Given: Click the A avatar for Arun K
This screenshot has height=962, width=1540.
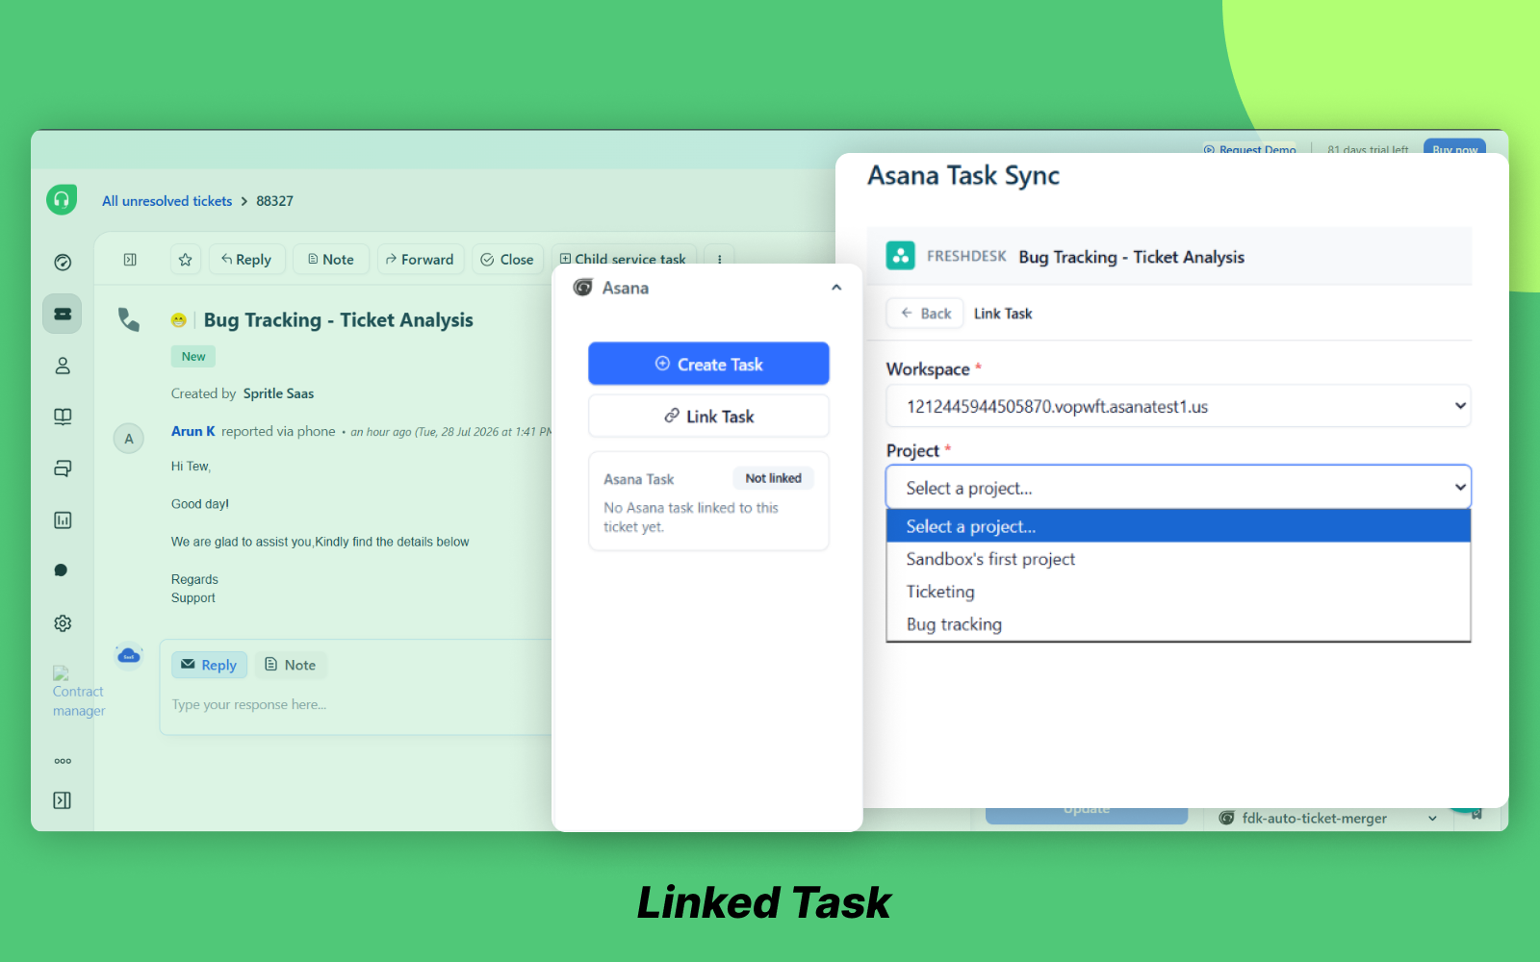Looking at the screenshot, I should point(129,439).
